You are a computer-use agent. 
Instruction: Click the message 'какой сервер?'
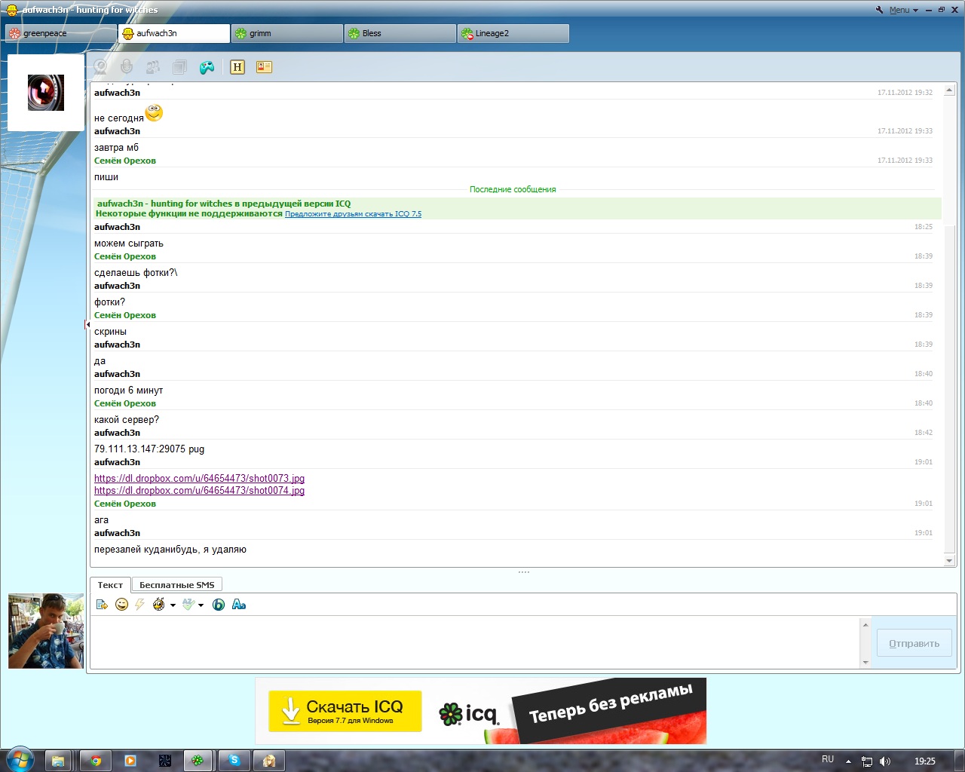(127, 420)
